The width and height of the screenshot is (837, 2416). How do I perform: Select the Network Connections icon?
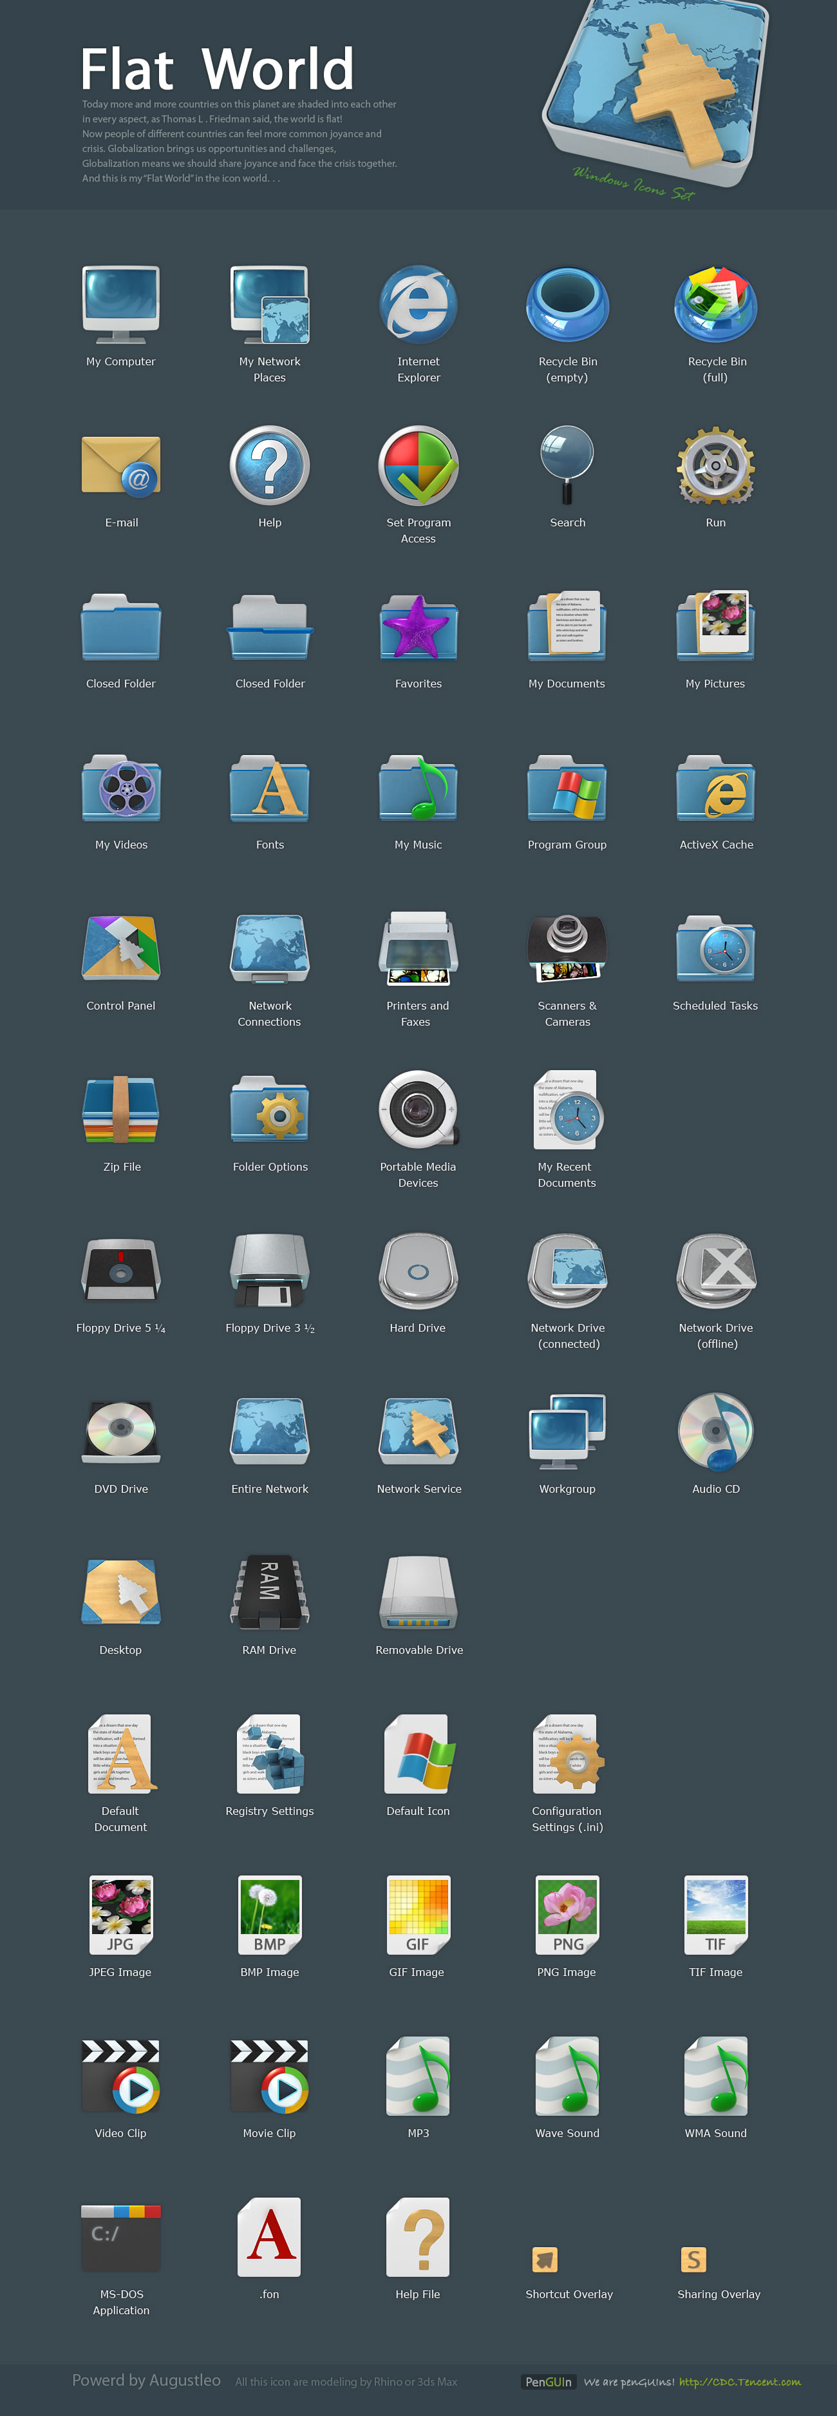pyautogui.click(x=270, y=948)
